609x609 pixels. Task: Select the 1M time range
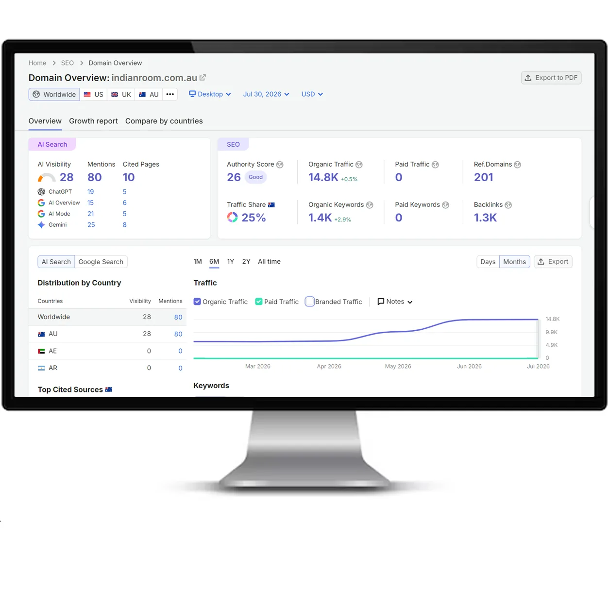[198, 261]
